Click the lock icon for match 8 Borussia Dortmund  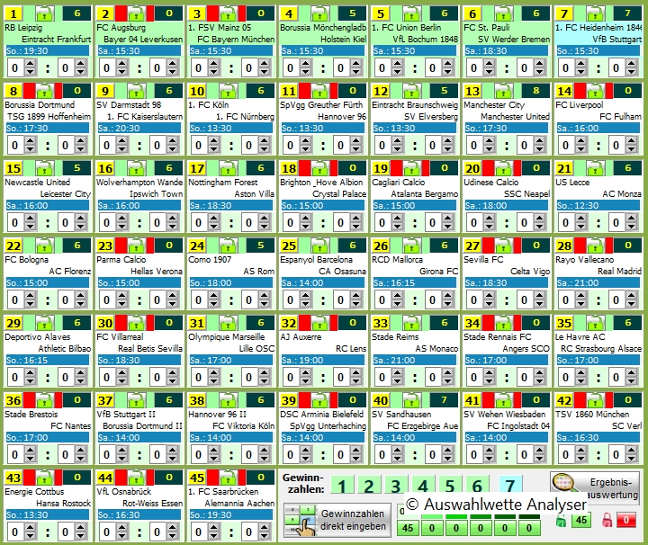(x=45, y=91)
